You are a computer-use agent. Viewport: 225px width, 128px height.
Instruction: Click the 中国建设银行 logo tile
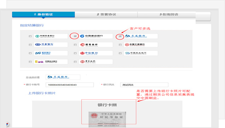[x=96, y=36]
